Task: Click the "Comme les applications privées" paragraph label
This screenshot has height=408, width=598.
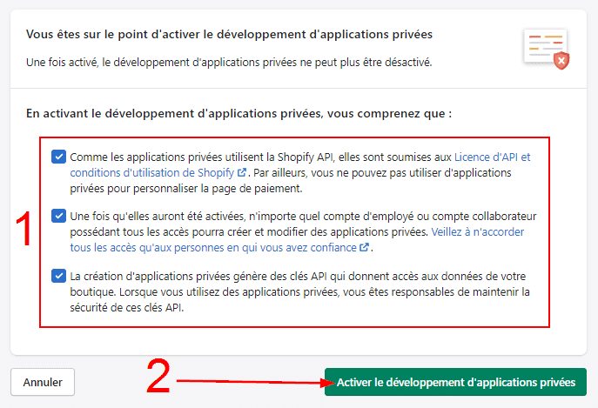Action: tap(261, 157)
